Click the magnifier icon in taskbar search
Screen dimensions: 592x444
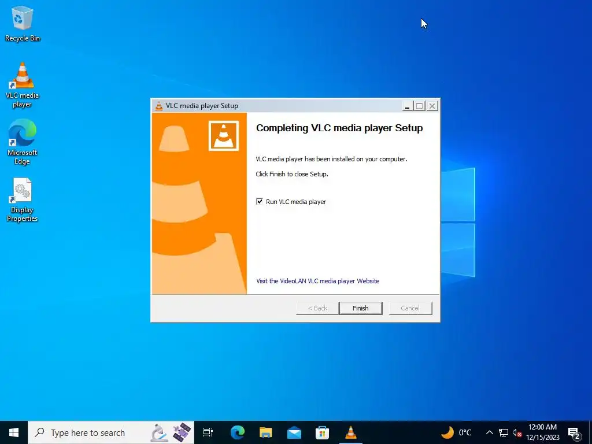(x=40, y=432)
